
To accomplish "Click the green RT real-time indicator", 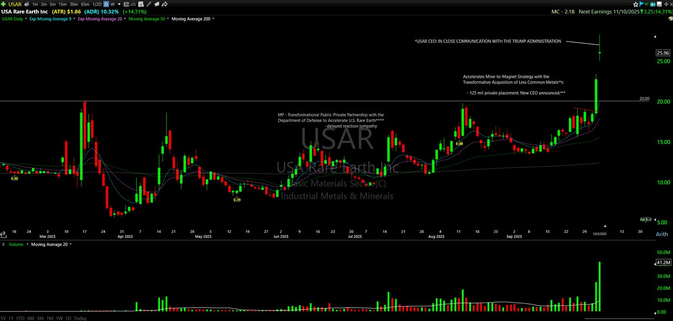I will [x=647, y=4].
